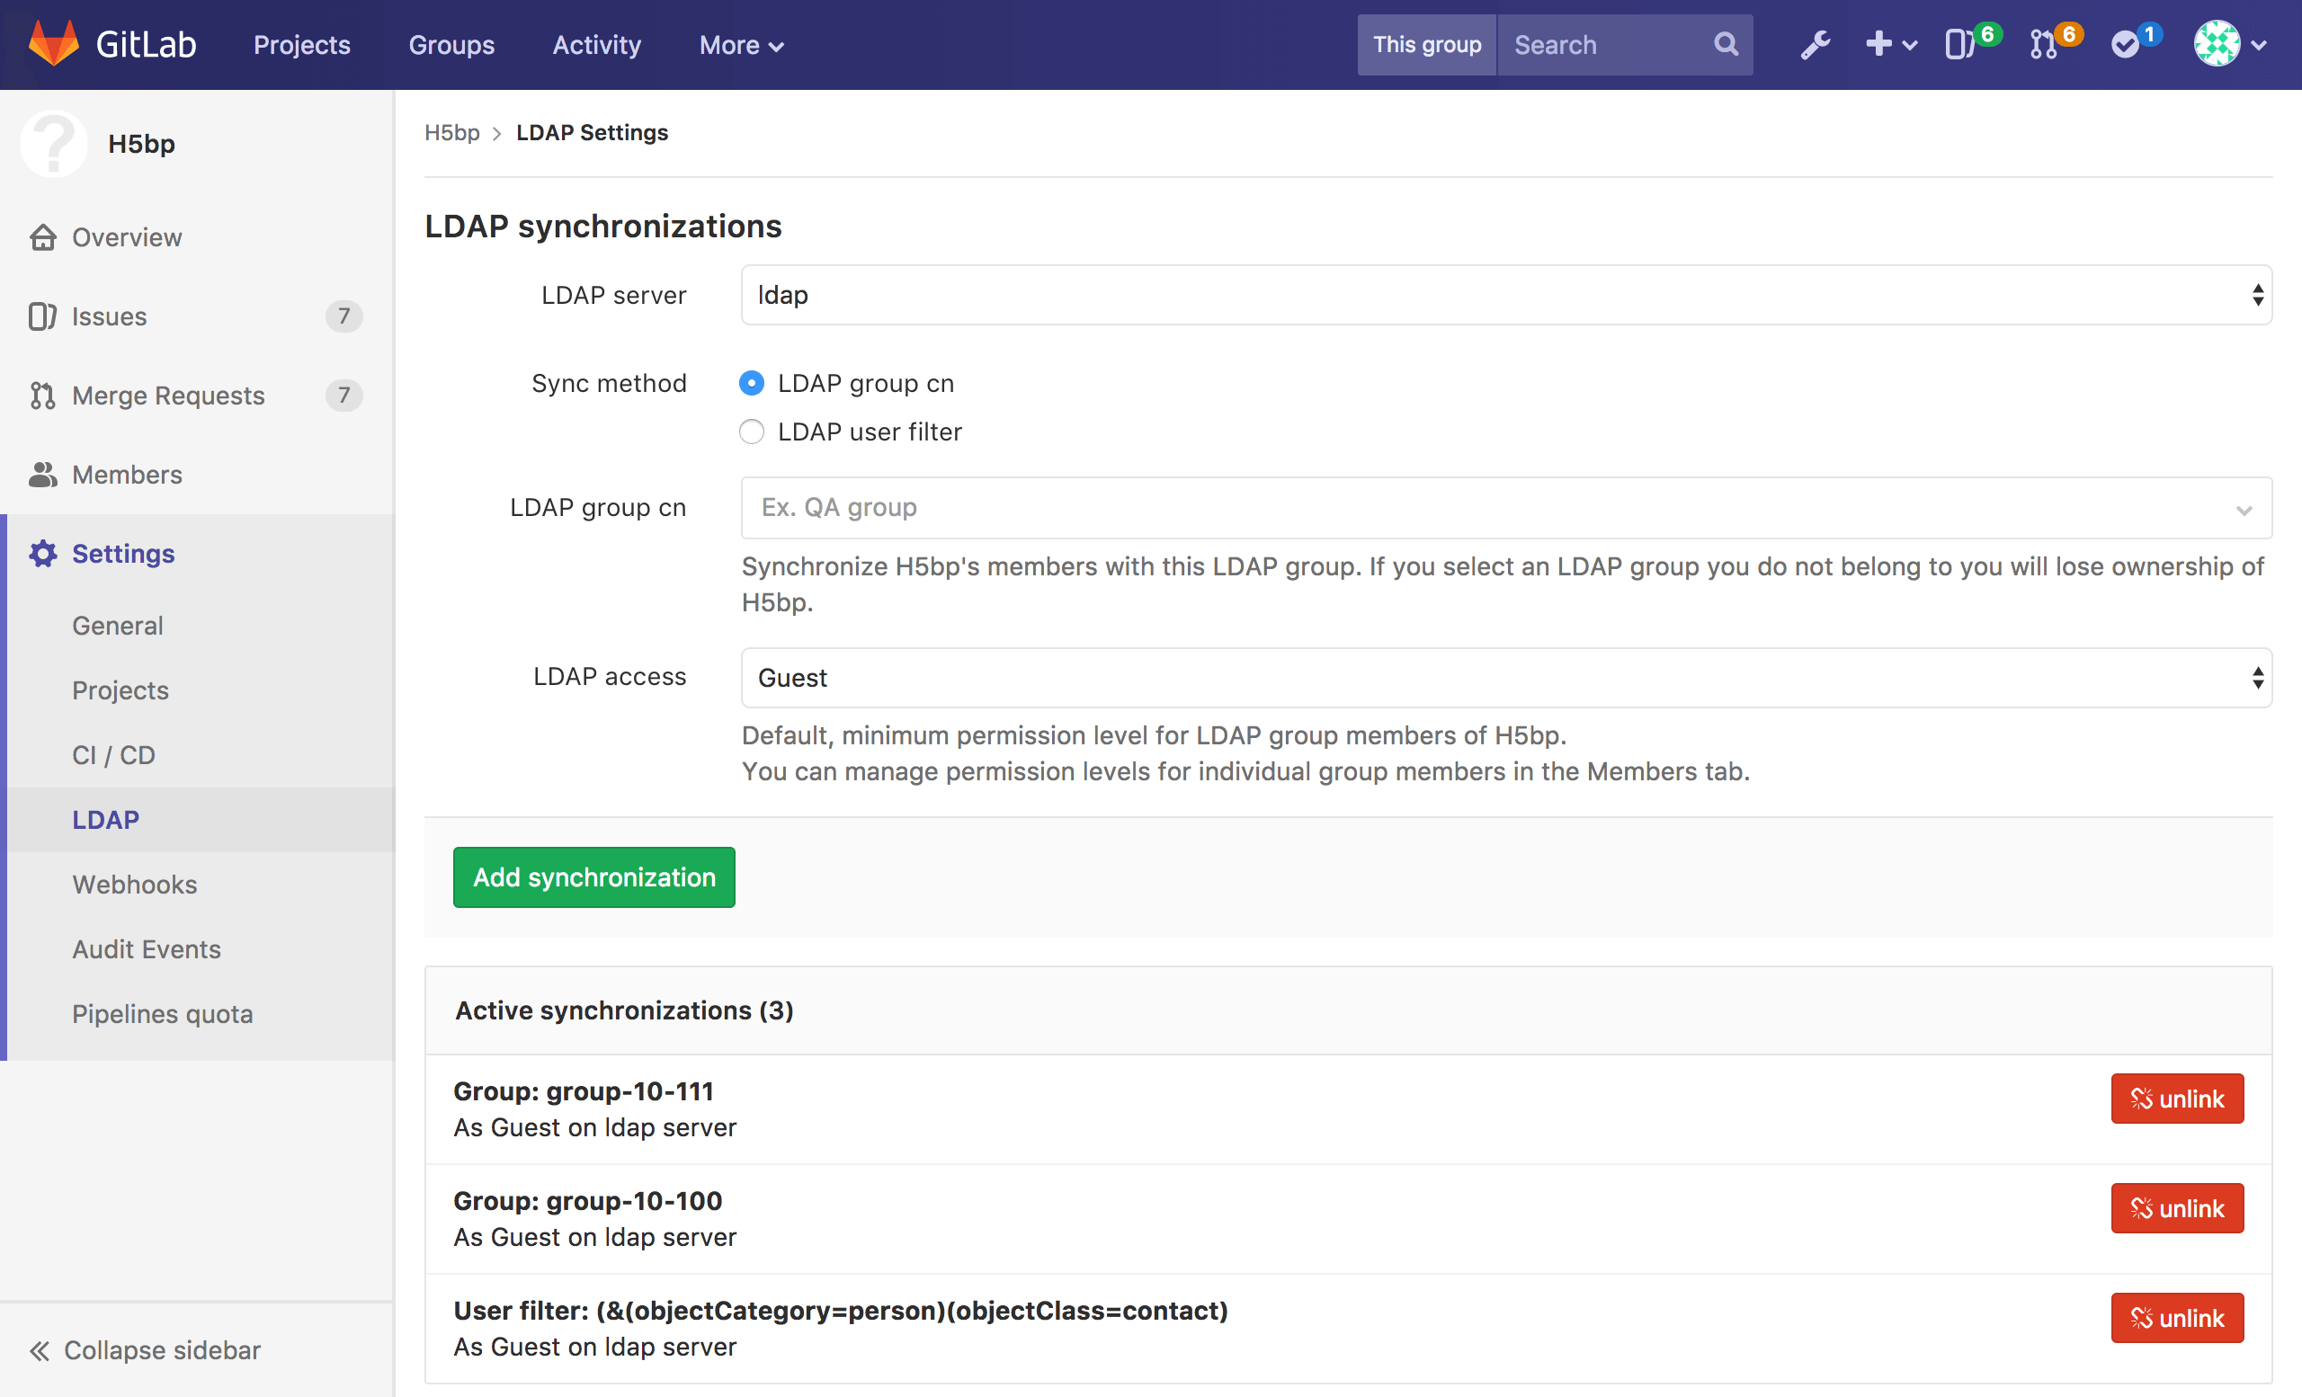
Task: Open the Groups menu in top navigation
Action: [x=451, y=44]
